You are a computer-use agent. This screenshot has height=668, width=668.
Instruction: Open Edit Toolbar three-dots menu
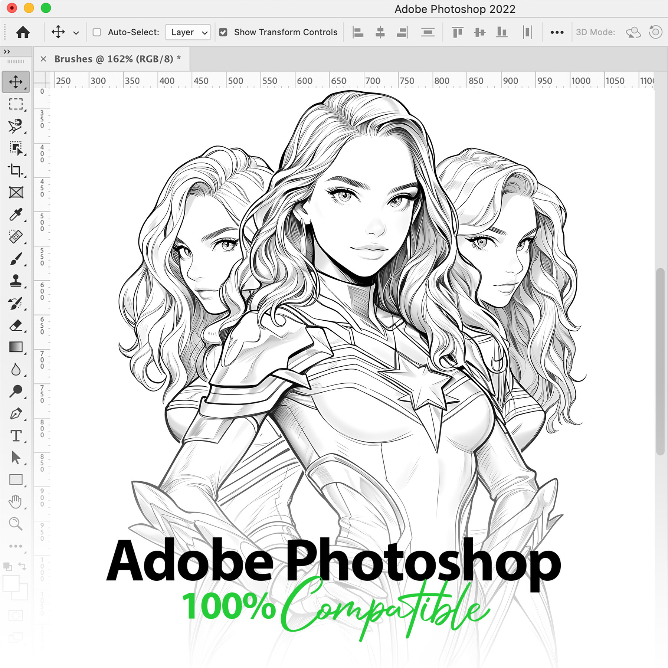(16, 546)
